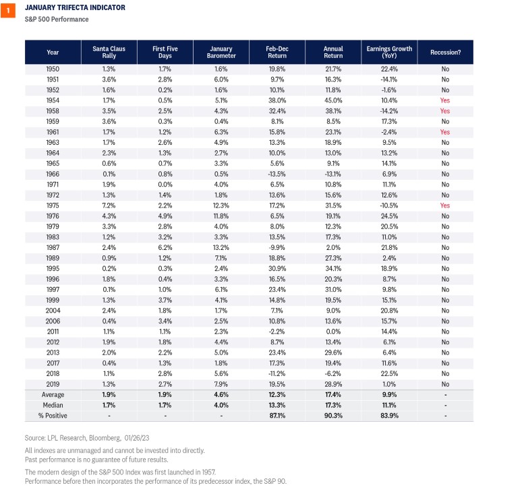Click the % Positive row label

click(53, 416)
